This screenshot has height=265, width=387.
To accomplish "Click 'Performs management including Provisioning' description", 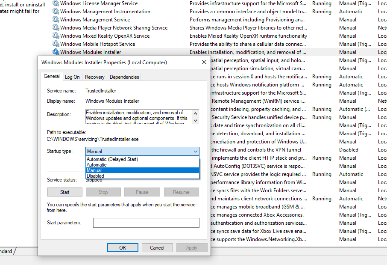I will point(247,20).
